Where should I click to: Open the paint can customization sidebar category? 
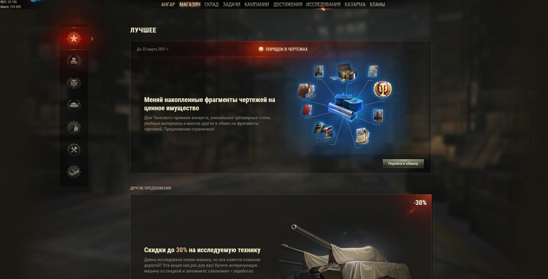tap(74, 127)
